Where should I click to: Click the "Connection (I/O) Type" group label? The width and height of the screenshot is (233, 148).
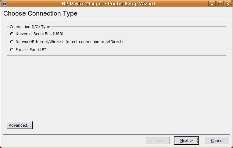pos(30,27)
